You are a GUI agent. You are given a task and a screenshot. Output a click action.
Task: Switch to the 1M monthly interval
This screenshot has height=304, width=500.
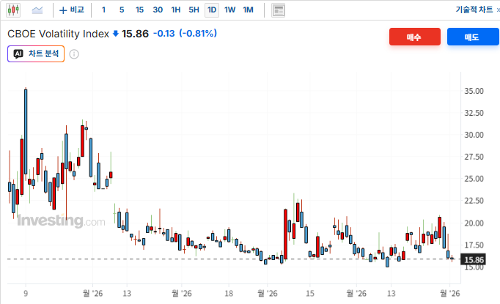tap(248, 10)
